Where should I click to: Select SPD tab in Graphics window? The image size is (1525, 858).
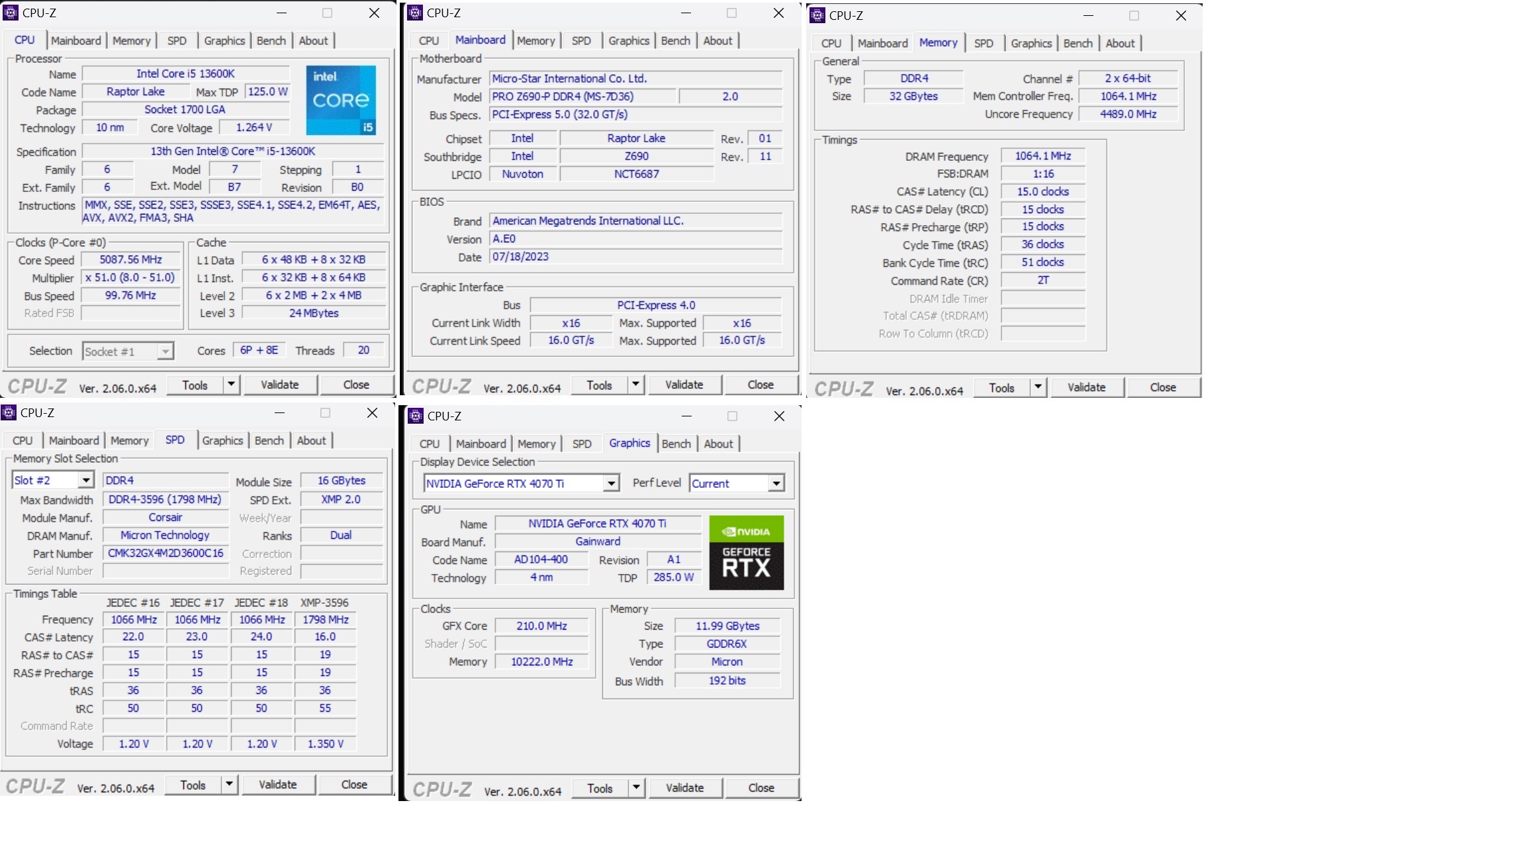(x=581, y=444)
